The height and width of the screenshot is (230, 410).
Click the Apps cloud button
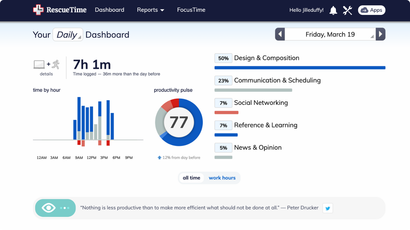point(372,10)
